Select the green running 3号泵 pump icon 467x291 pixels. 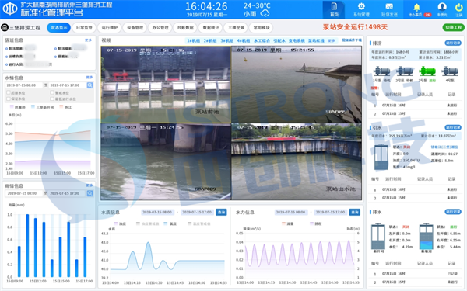coord(427,71)
